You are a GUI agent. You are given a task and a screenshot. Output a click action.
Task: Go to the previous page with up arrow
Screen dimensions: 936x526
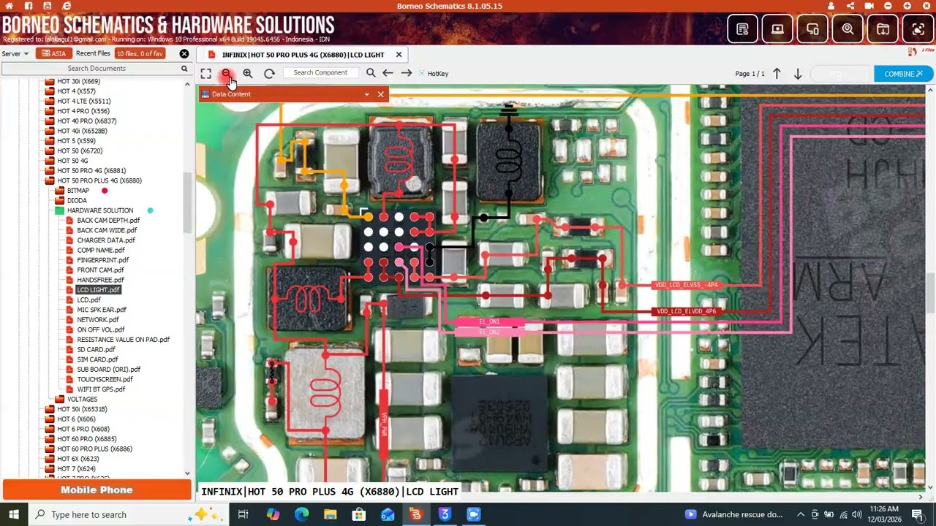click(x=777, y=74)
